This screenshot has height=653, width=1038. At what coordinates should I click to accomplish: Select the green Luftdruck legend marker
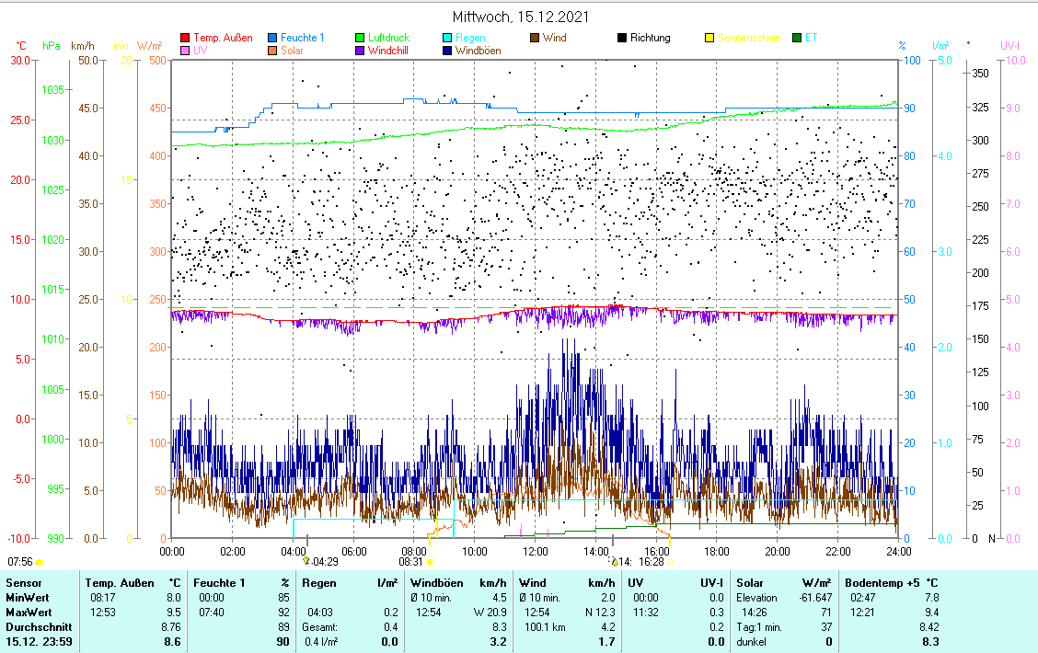click(361, 39)
